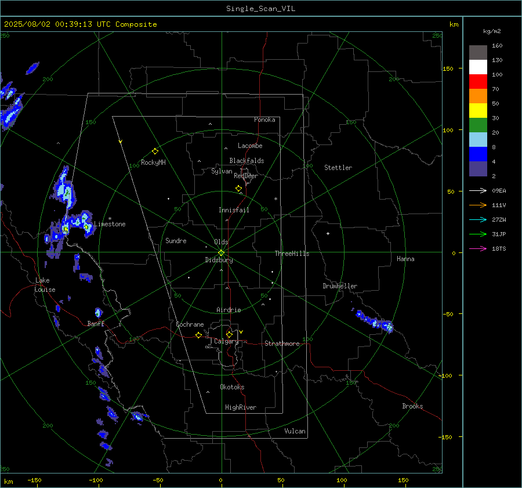Click the white cross east of ThreeHills
Screen dimensions: 522x488
pyautogui.click(x=328, y=233)
